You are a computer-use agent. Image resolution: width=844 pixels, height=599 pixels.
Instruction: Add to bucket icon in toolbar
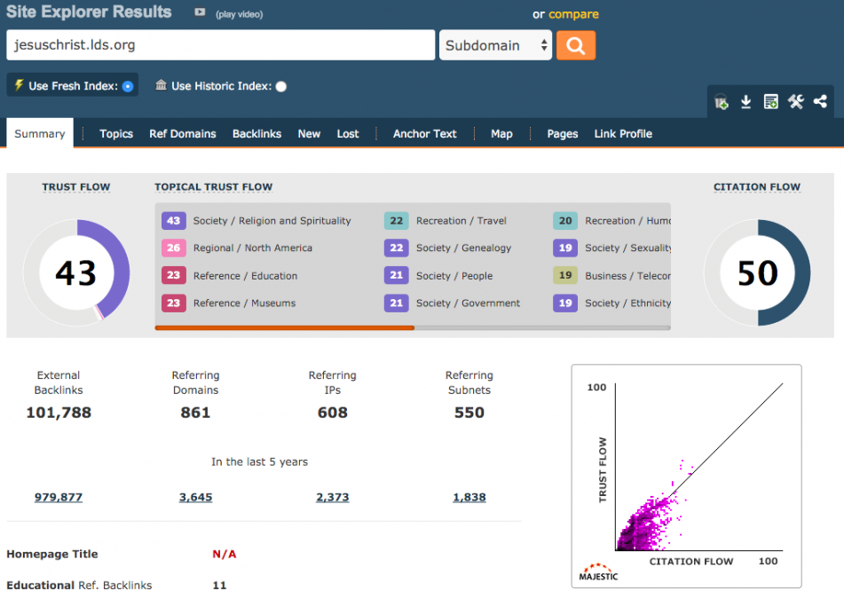721,101
